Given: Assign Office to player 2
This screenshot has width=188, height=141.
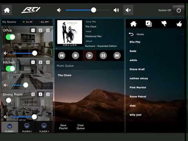Looking at the screenshot, I should click(40, 30).
